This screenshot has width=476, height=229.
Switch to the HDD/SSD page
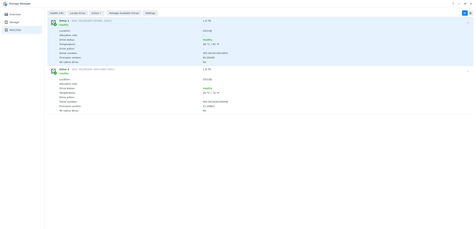point(15,30)
